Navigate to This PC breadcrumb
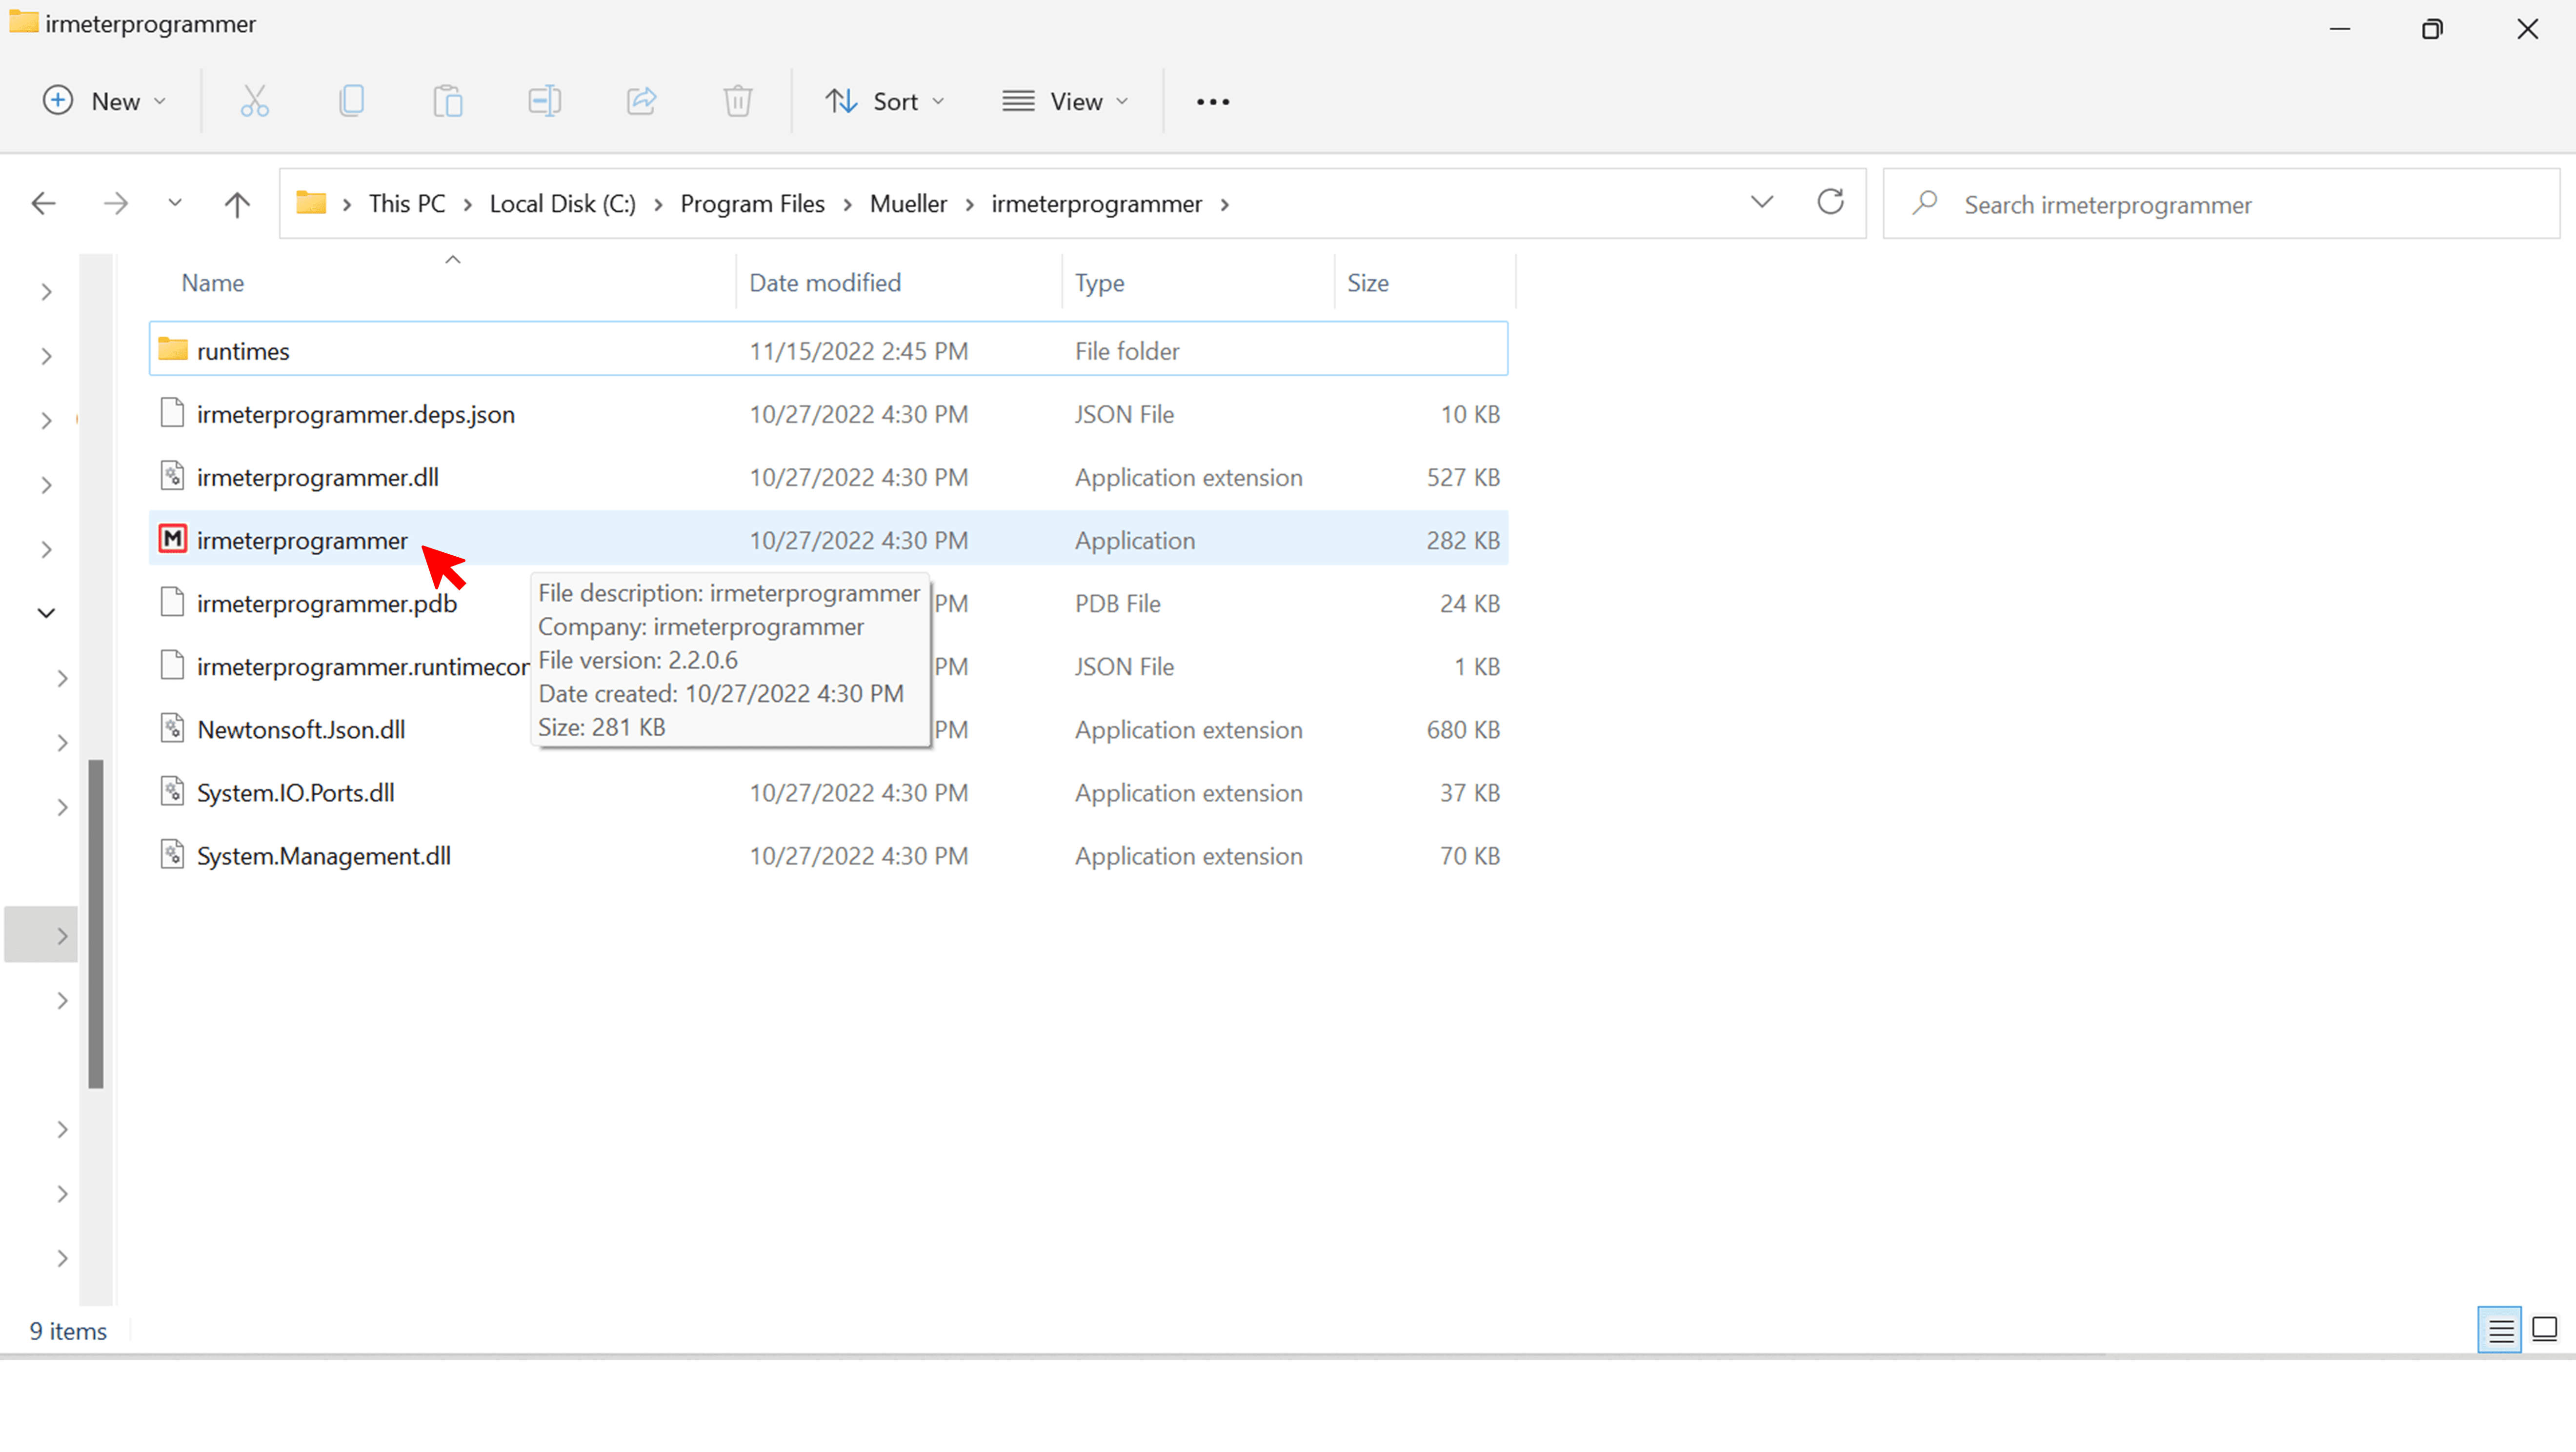Screen dimensions: 2576x1452 [407, 204]
